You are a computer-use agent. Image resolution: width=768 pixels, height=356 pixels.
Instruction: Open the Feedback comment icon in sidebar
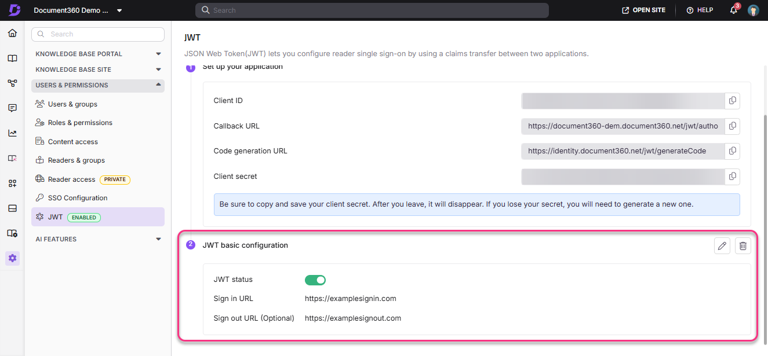[12, 108]
